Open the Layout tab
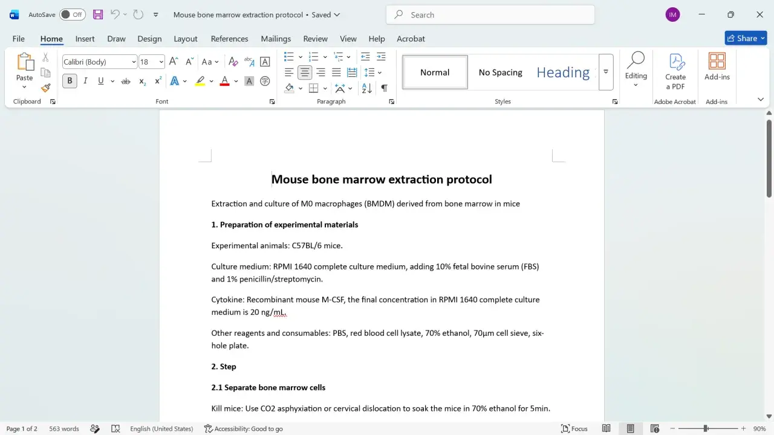Screen dimensions: 774x435 click(x=186, y=39)
